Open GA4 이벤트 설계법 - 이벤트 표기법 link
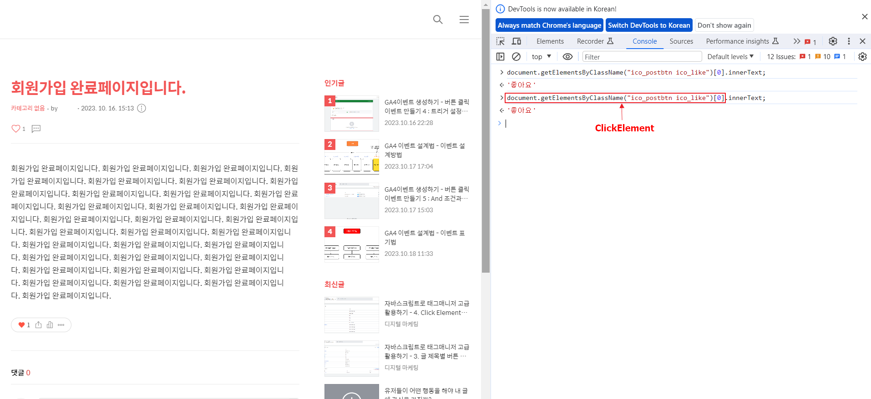Viewport: 871px width, 399px height. (x=425, y=237)
